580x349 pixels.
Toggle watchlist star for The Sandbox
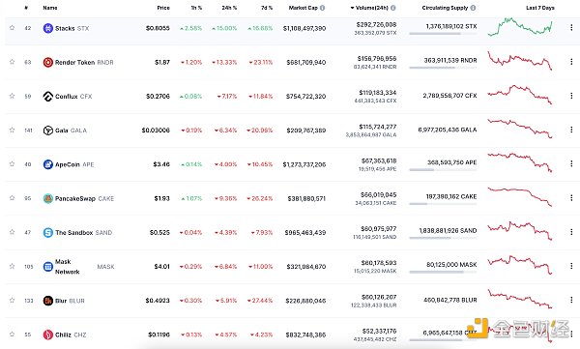pyautogui.click(x=12, y=232)
